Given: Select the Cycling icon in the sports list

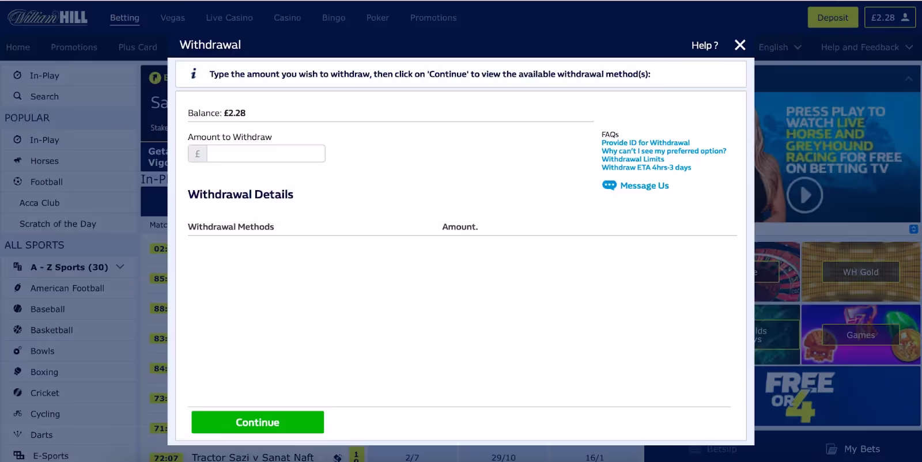Looking at the screenshot, I should [17, 414].
